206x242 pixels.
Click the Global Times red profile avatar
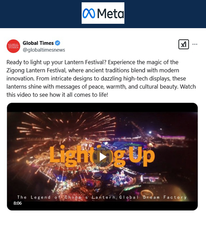tap(13, 46)
